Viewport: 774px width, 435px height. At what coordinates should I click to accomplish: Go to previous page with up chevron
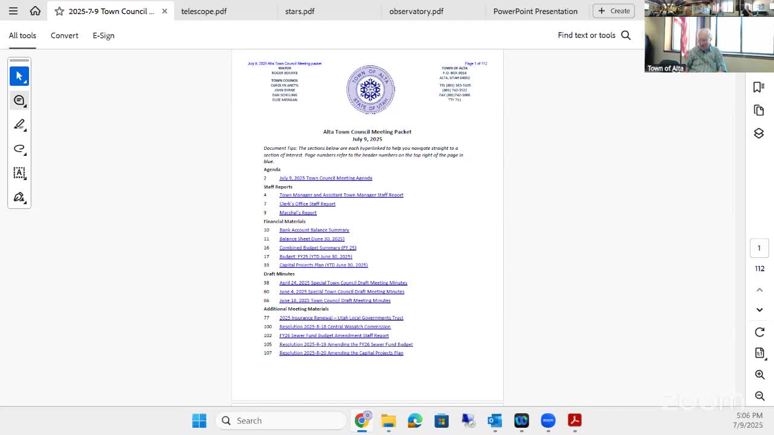tap(759, 290)
